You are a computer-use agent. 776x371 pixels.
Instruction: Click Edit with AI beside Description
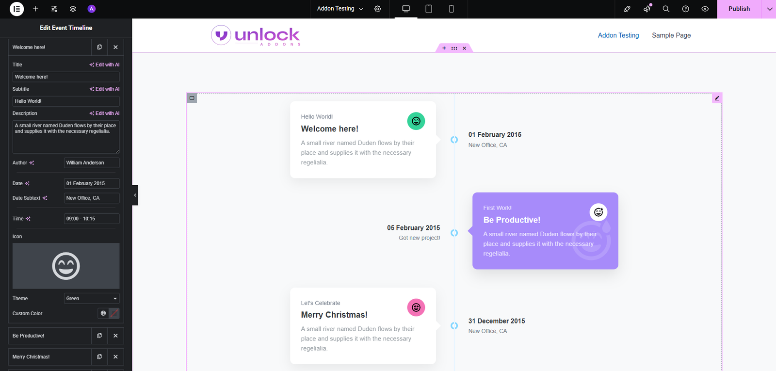coord(104,113)
